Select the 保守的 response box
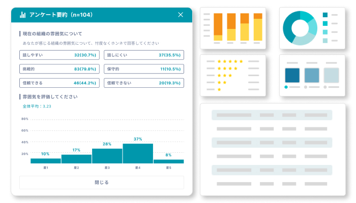The height and width of the screenshot is (203, 356). (144, 69)
